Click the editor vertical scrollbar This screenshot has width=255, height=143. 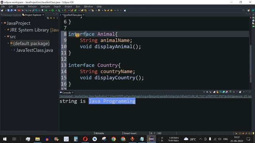click(250, 63)
